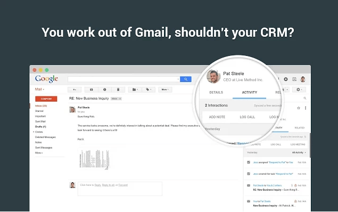The image size is (338, 212).
Task: Star the contact in the CRM sidebar
Action: click(299, 108)
